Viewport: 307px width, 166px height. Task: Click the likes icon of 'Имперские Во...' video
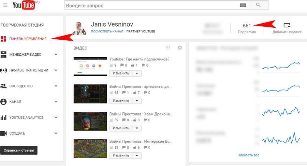click(135, 148)
